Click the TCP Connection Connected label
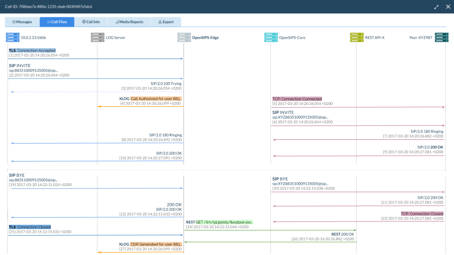Screen dimensions: 454x255 pyautogui.click(x=297, y=99)
